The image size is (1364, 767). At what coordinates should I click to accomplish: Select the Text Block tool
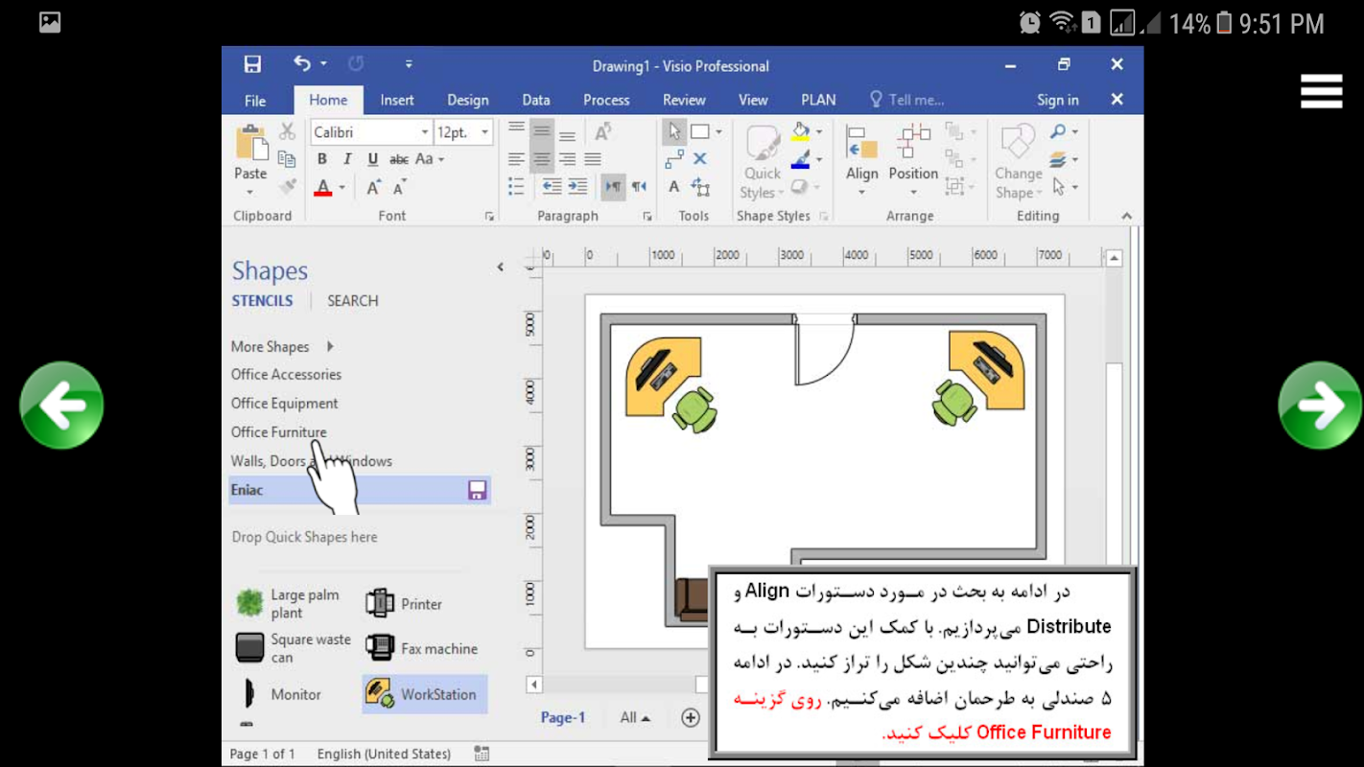point(701,186)
